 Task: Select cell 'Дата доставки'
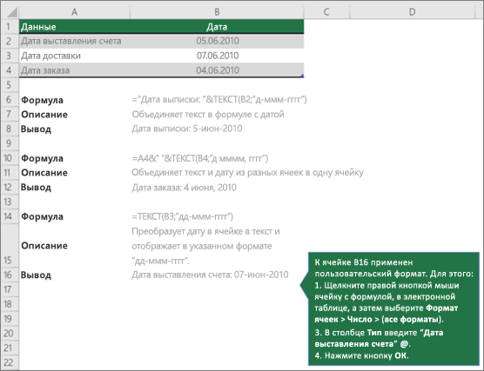click(x=74, y=56)
